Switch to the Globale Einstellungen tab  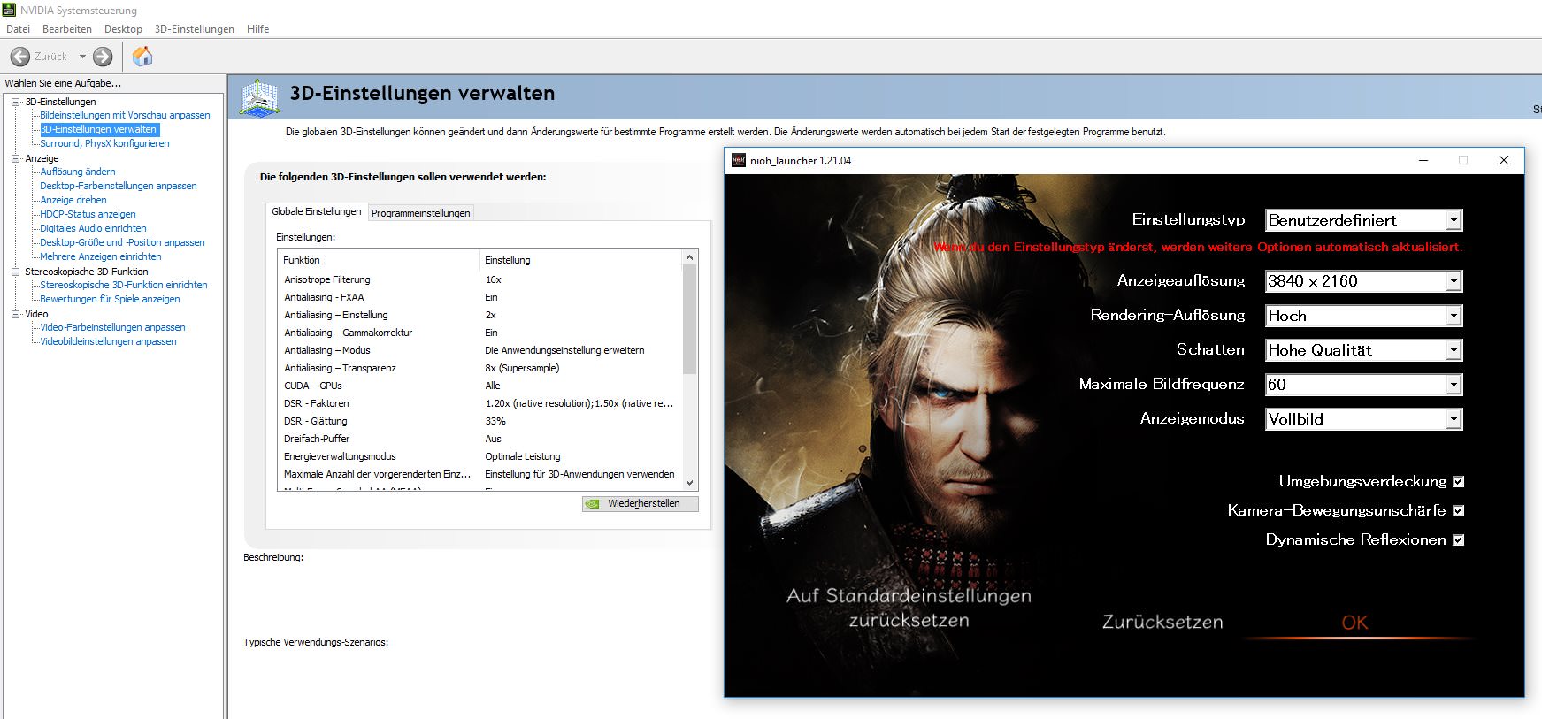pos(317,211)
